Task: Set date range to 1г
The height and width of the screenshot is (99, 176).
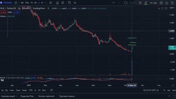Action: click(x=35, y=90)
